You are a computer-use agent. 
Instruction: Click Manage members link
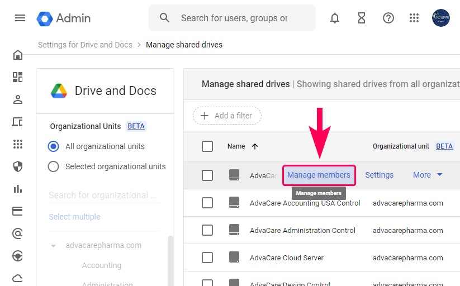[319, 175]
